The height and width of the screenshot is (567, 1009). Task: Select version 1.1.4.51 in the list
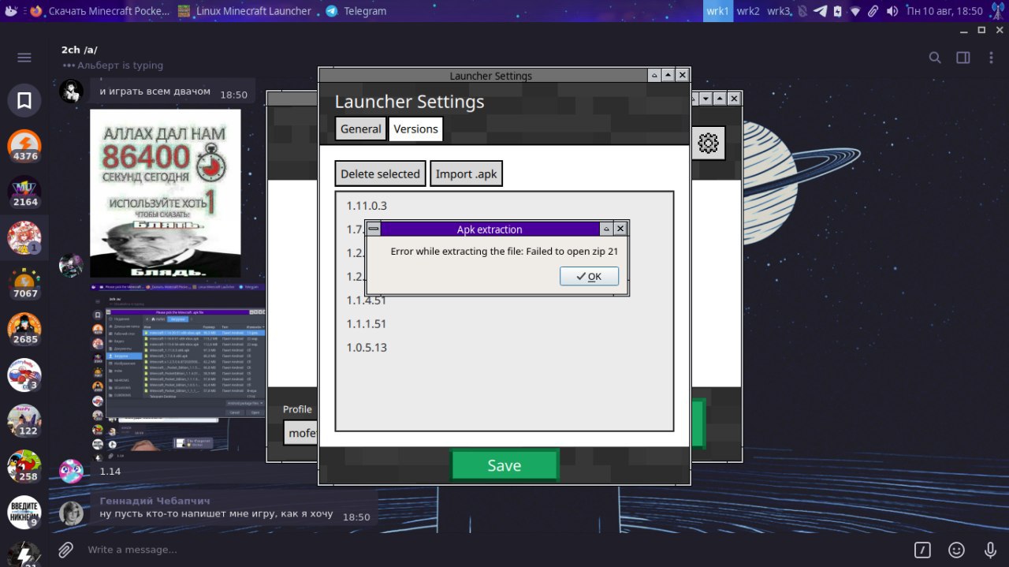point(504,300)
